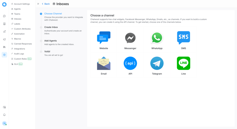This screenshot has height=129, width=237.
Task: Open the user profile avatar menu
Action: (x=4, y=123)
